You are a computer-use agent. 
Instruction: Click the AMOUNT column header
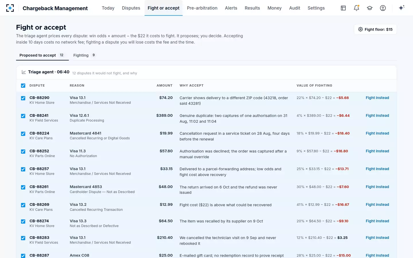[165, 85]
